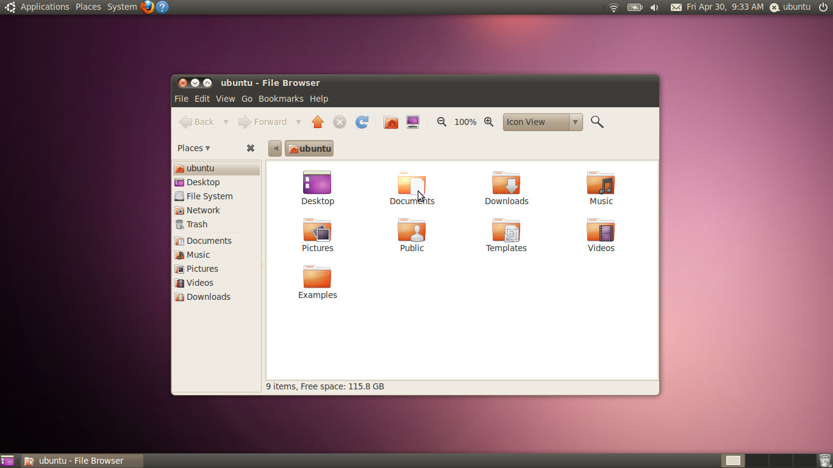The width and height of the screenshot is (833, 468).
Task: Click the volume icon in the panel
Action: (x=654, y=7)
